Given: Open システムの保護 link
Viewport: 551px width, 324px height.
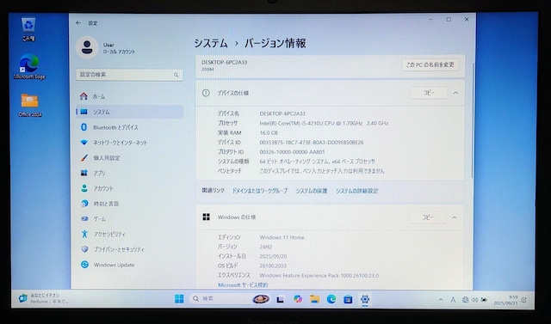Looking at the screenshot, I should [312, 191].
